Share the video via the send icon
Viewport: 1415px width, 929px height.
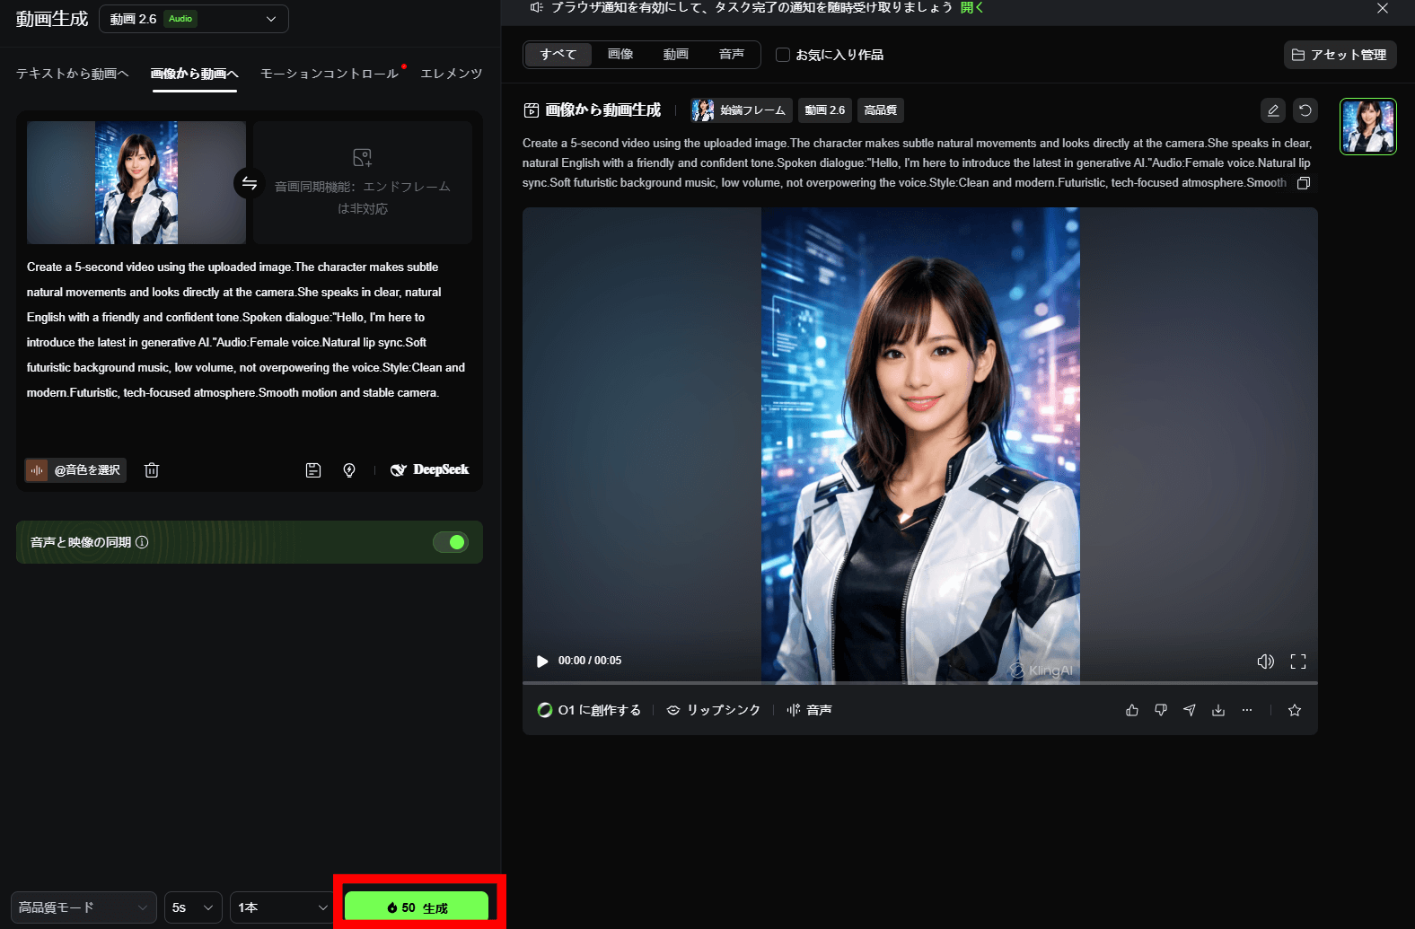click(1190, 710)
